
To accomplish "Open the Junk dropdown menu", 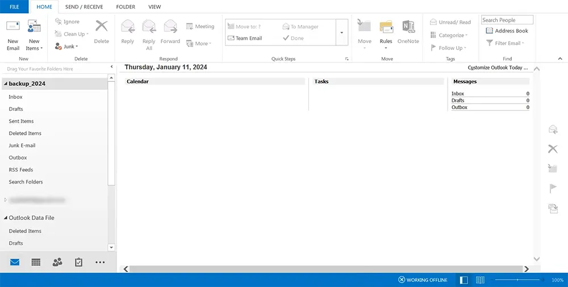I will 66,47.
